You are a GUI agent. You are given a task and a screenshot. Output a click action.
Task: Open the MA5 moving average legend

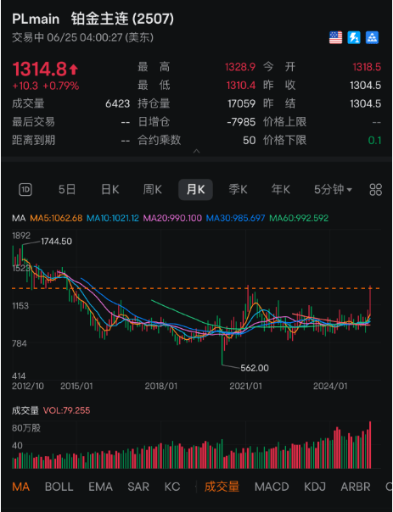click(x=56, y=218)
